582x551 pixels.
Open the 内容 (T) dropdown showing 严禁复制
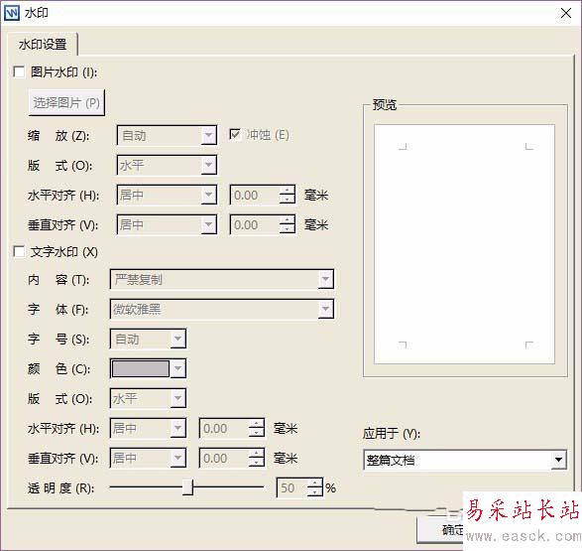222,279
